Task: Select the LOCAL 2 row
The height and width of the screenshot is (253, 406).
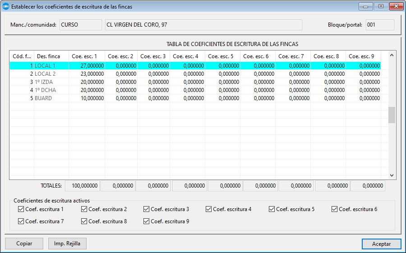Action: pos(46,74)
